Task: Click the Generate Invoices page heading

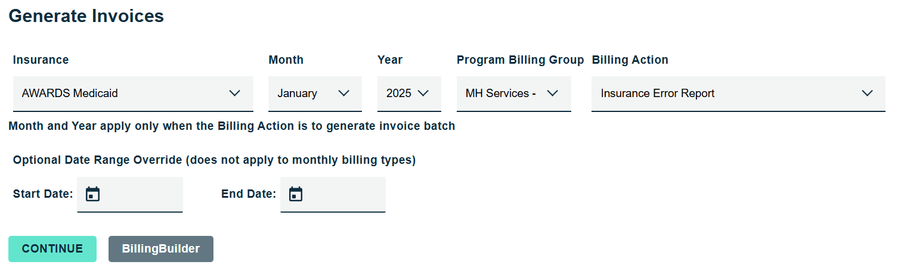Action: click(x=86, y=16)
